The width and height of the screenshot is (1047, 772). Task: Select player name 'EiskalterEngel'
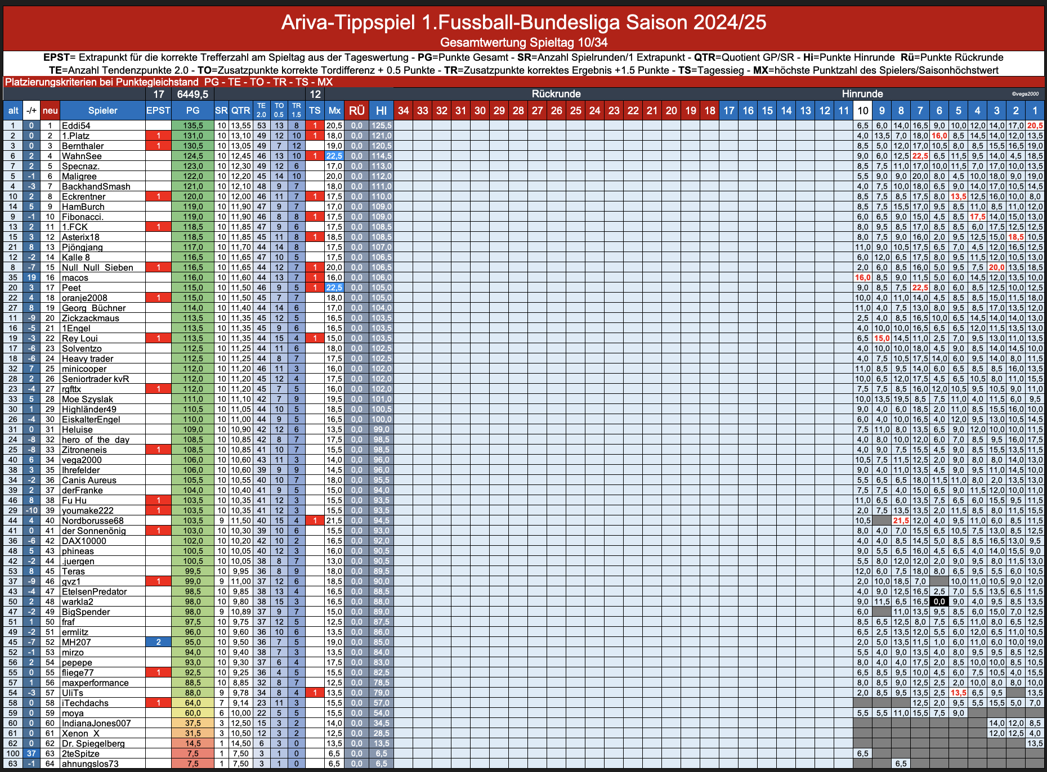91,419
